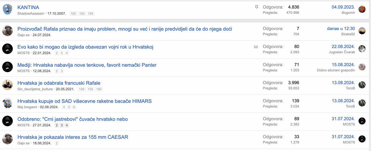371x151 pixels.
Task: Open the Proizvođač Rafala priznao thread
Action: pos(125,29)
